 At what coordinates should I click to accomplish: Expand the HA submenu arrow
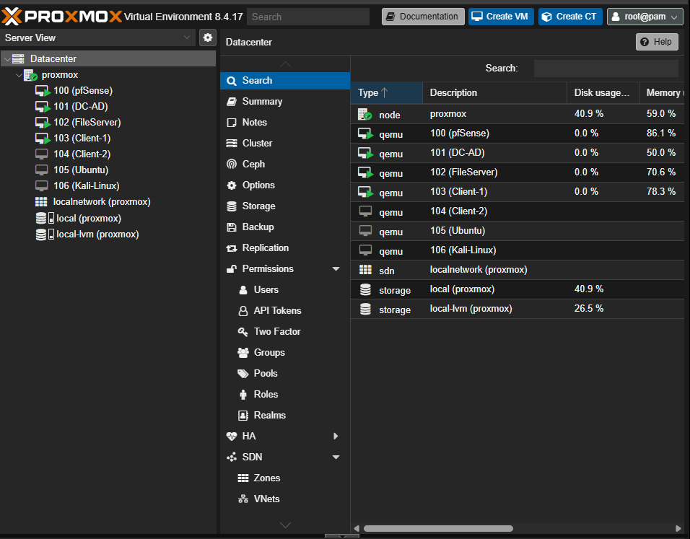coord(336,436)
